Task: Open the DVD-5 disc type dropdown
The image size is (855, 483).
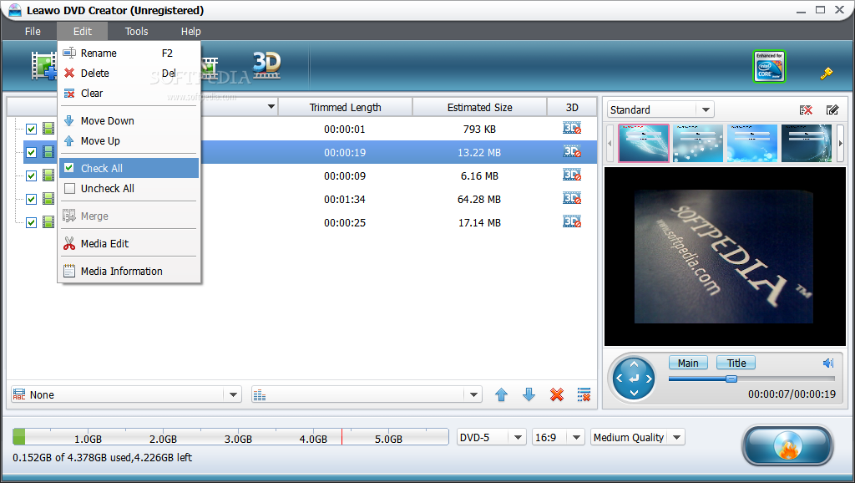Action: [518, 438]
